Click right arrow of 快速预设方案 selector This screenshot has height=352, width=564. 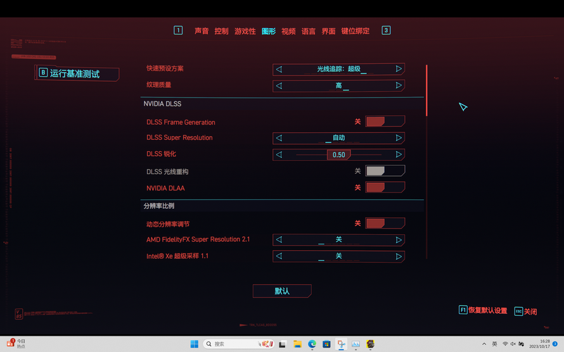click(x=399, y=68)
